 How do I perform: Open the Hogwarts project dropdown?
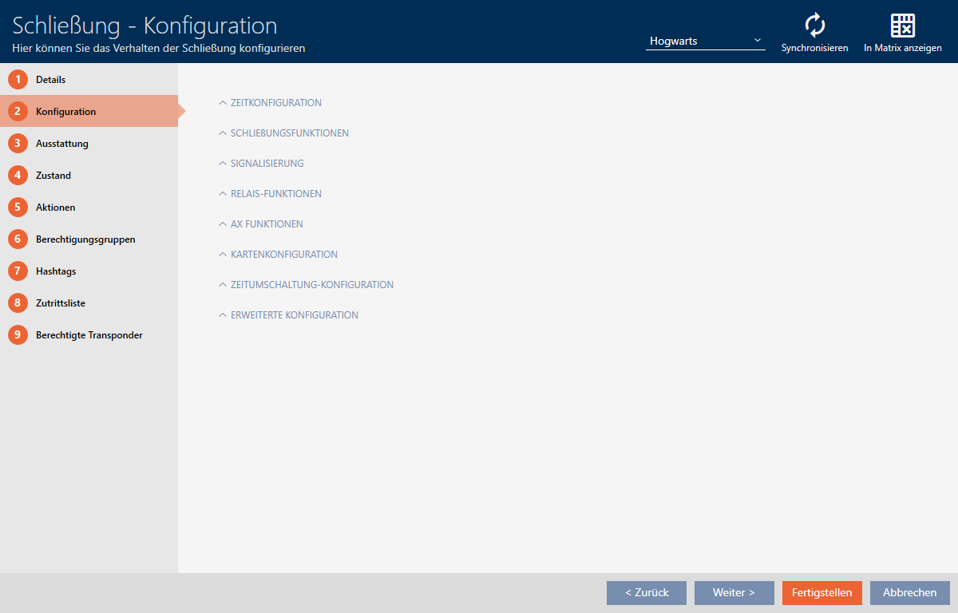pyautogui.click(x=705, y=41)
